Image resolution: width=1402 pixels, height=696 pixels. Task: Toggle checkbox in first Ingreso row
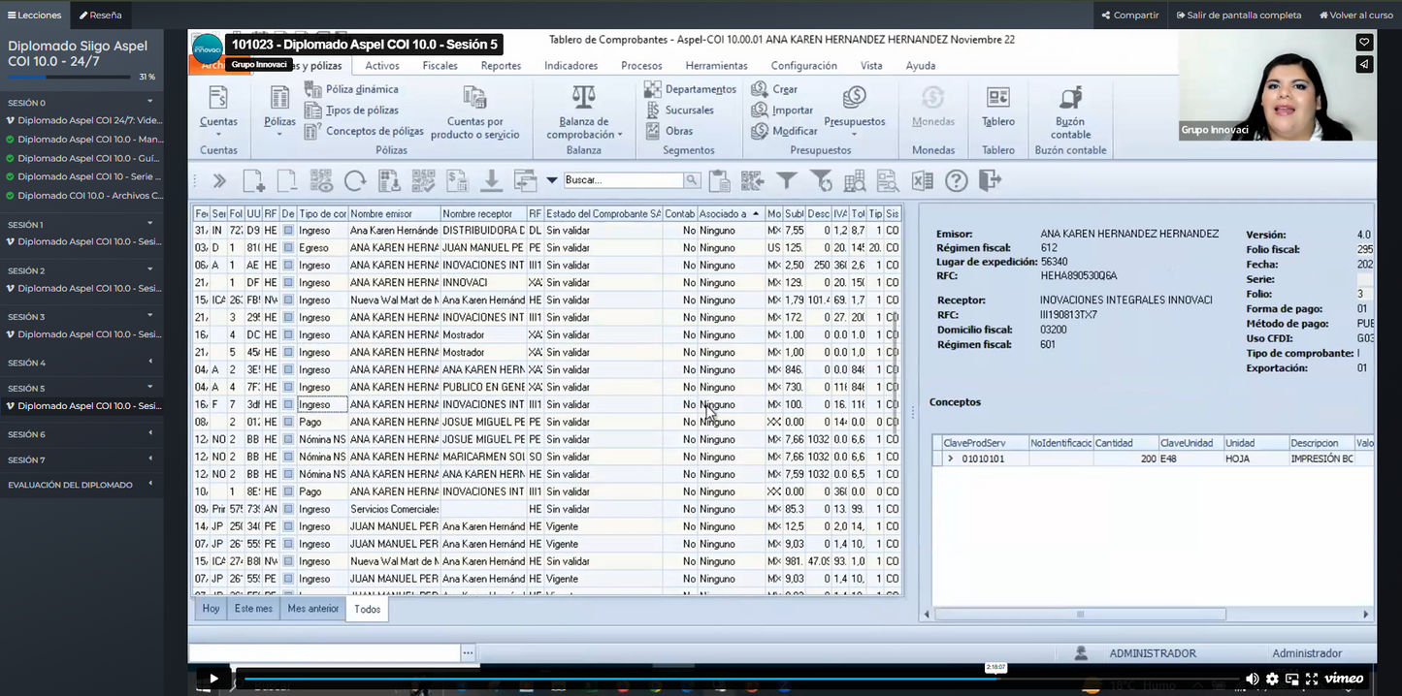pyautogui.click(x=288, y=231)
